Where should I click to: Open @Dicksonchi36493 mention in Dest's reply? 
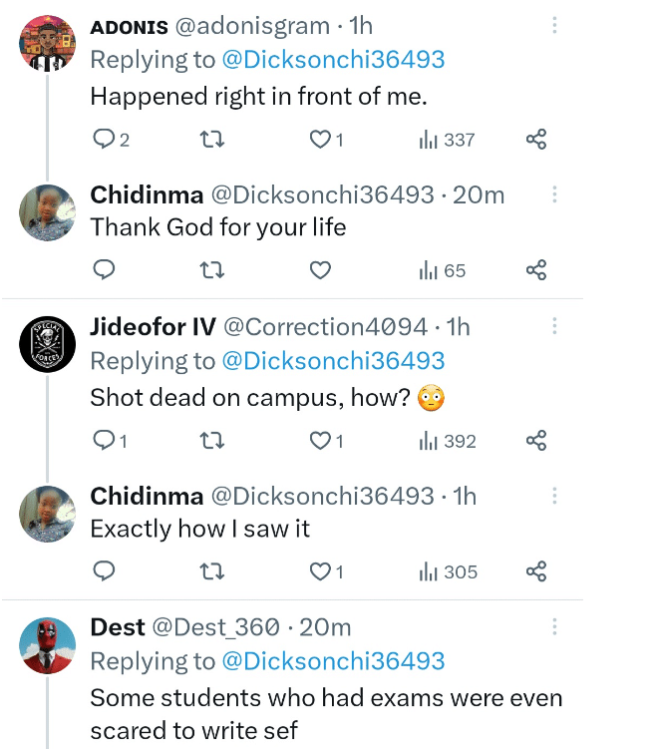click(x=332, y=661)
